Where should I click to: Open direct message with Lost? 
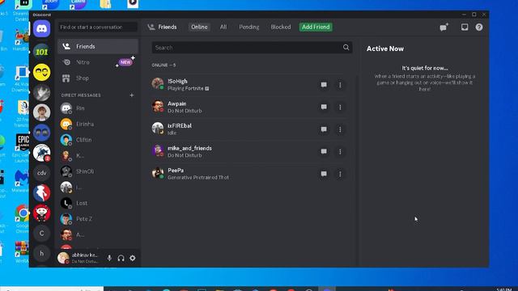[x=98, y=203]
